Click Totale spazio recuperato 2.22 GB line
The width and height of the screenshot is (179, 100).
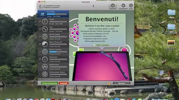[x=96, y=34]
